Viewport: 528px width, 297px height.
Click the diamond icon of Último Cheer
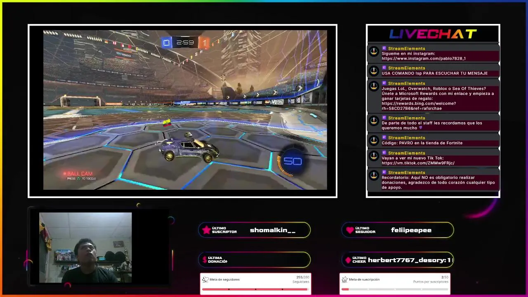[x=348, y=260]
